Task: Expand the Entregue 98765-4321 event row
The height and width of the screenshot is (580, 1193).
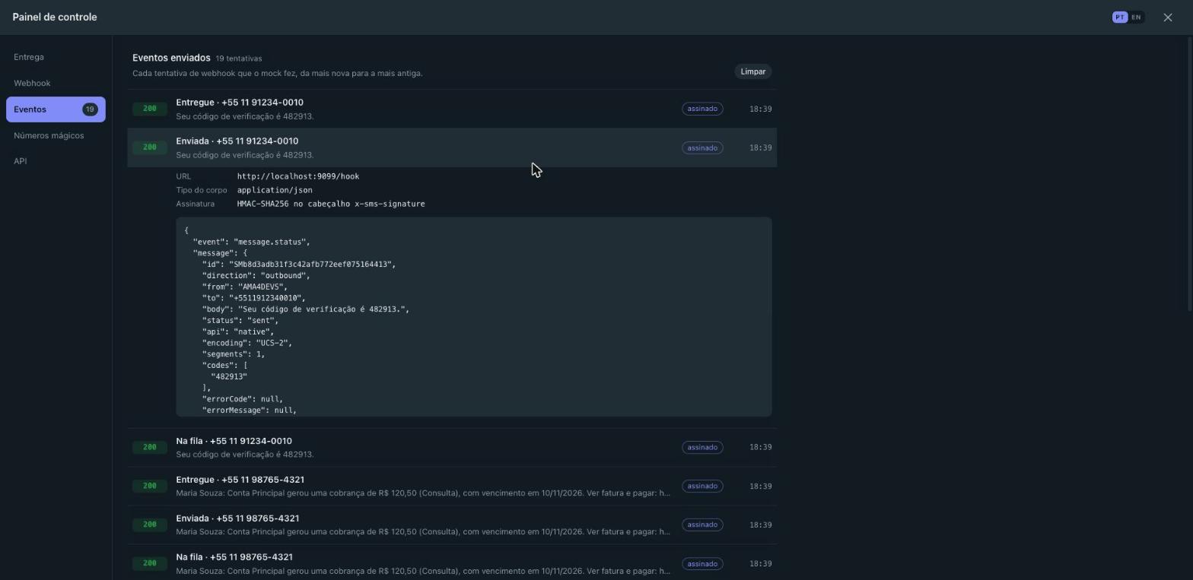Action: [452, 486]
